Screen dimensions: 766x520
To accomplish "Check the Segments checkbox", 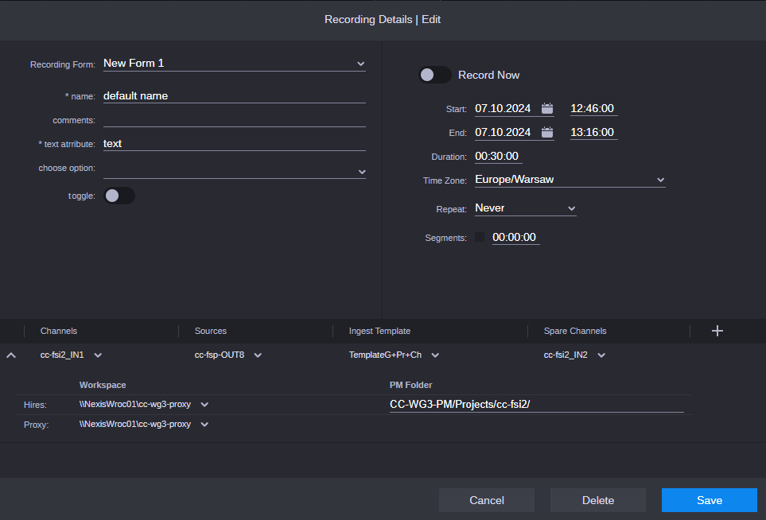I will (x=480, y=237).
